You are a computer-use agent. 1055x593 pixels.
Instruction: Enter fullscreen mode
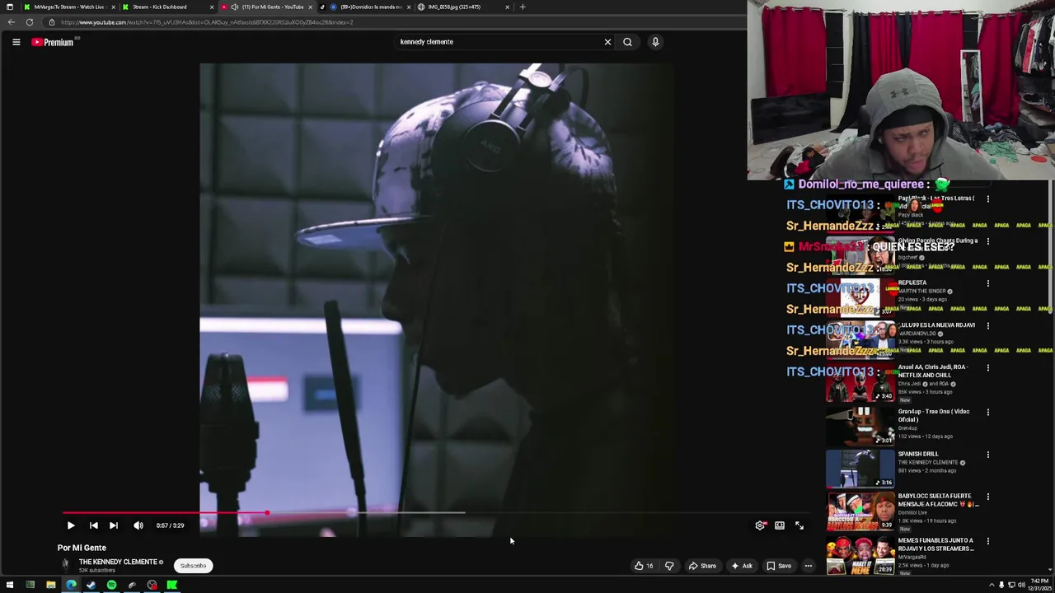point(799,525)
